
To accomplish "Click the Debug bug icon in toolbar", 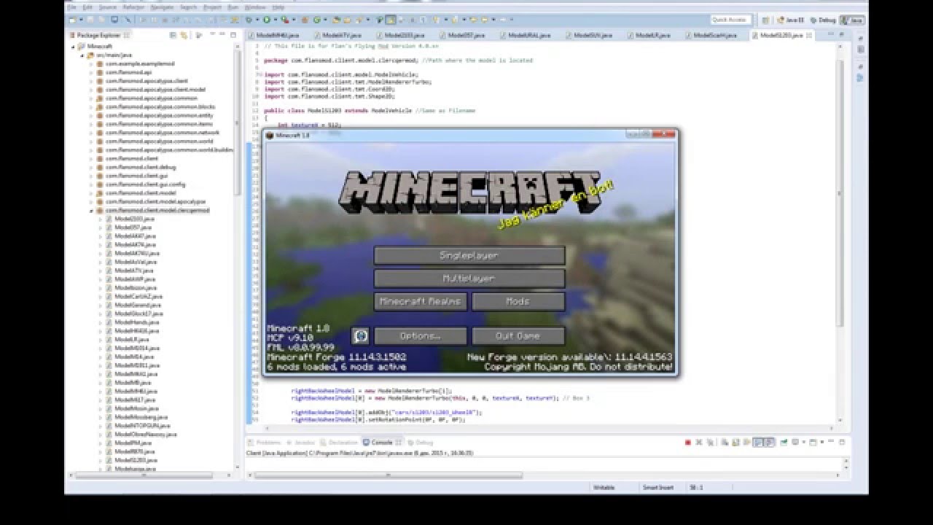I will coord(249,20).
